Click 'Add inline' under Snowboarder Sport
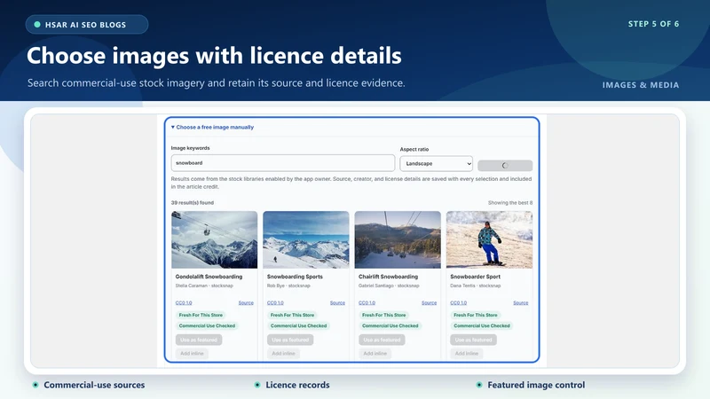This screenshot has width=710, height=399. (467, 353)
